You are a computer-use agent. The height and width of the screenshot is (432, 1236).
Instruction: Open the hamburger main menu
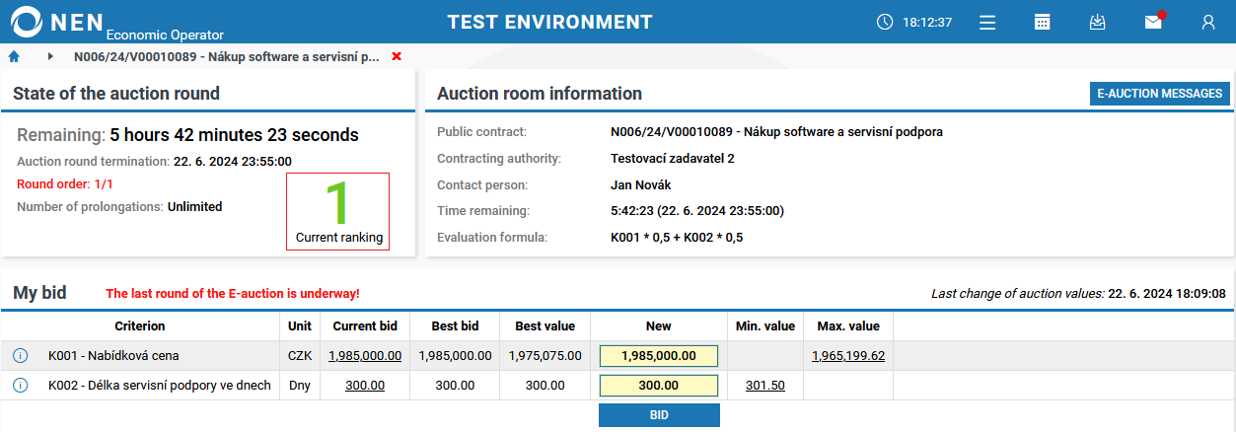pyautogui.click(x=987, y=22)
